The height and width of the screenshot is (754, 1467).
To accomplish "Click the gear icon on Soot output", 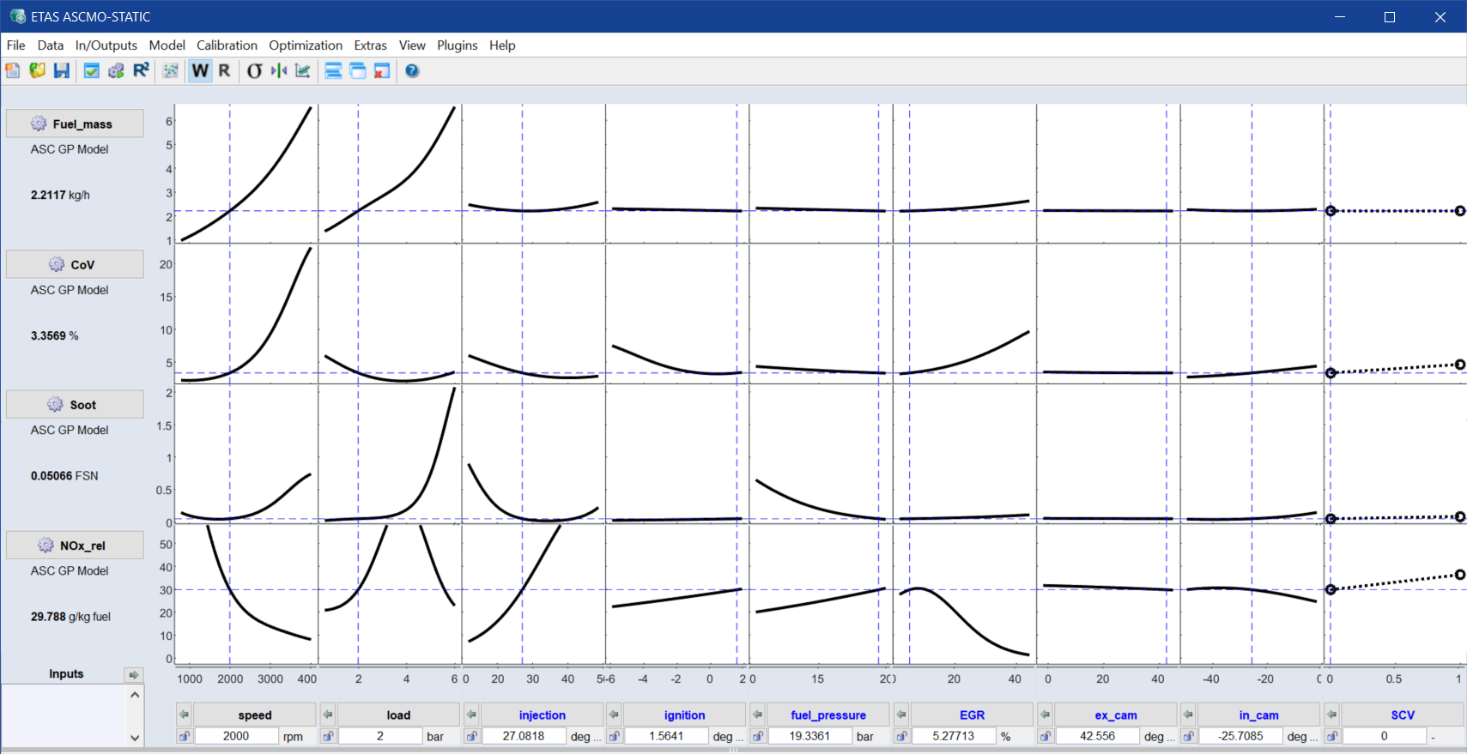I will [55, 405].
